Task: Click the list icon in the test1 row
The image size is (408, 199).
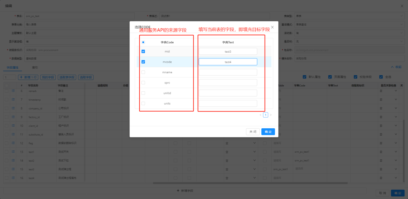Action: [x=14, y=152]
